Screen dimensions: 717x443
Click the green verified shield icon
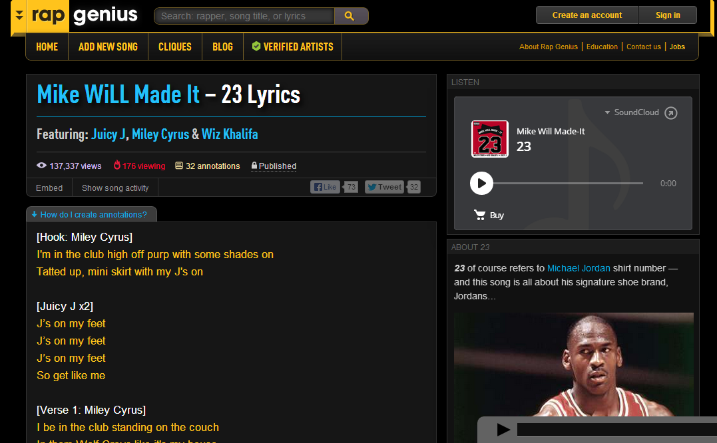click(x=256, y=46)
